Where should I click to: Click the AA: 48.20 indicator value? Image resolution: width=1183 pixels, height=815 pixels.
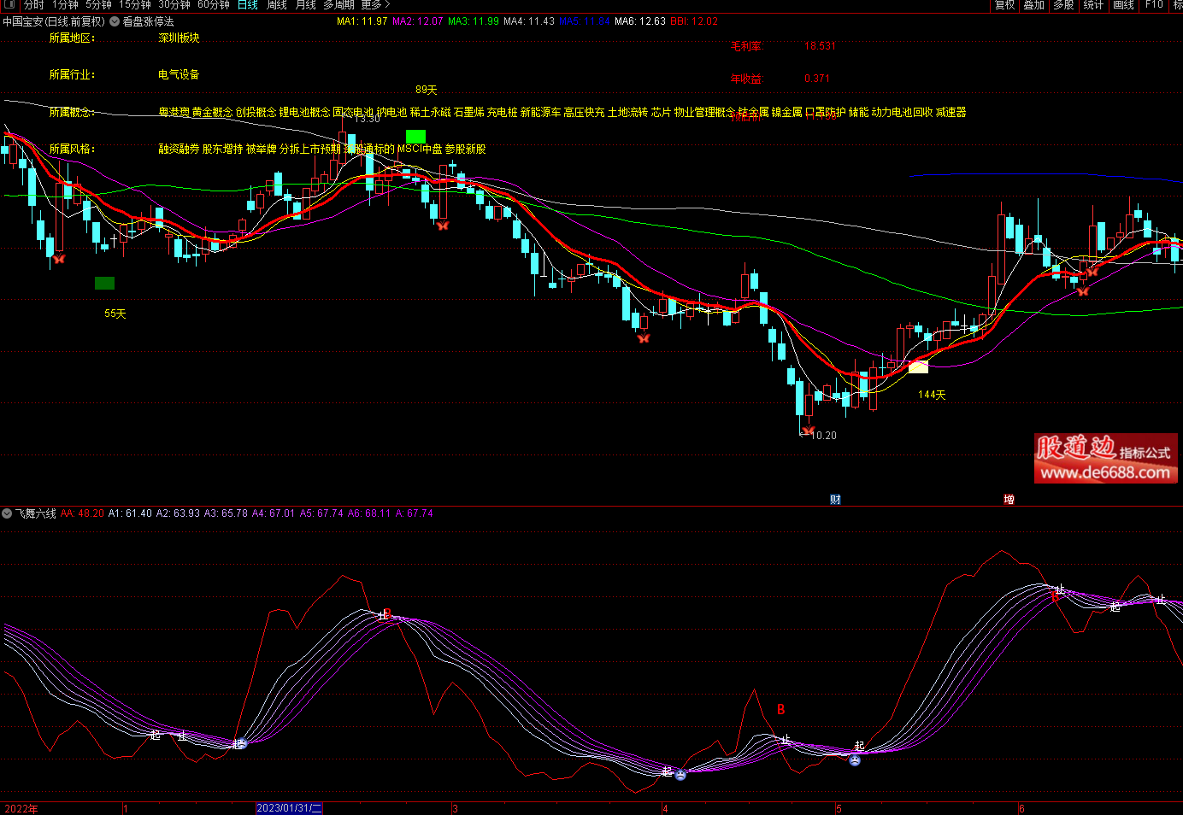tap(82, 513)
